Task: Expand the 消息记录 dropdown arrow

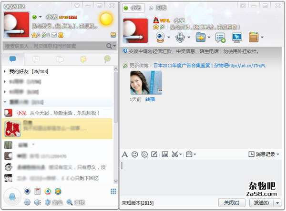Action: point(278,154)
